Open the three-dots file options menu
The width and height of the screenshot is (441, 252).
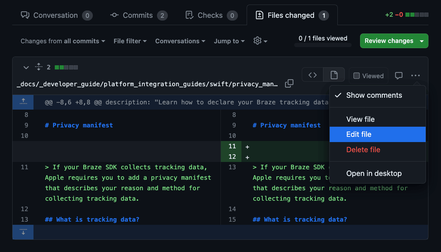click(415, 75)
